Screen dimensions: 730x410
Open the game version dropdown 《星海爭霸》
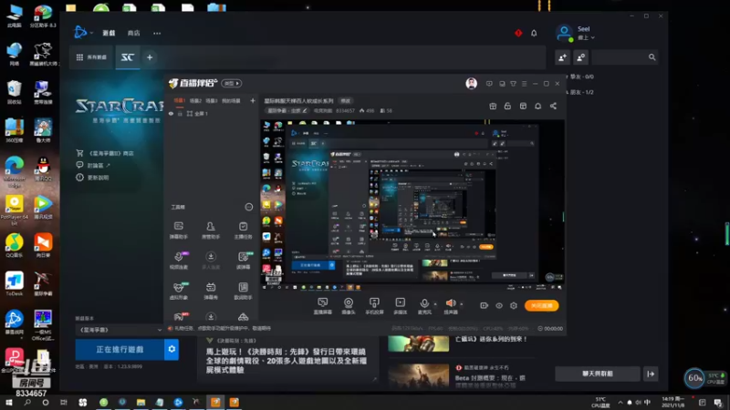(120, 330)
